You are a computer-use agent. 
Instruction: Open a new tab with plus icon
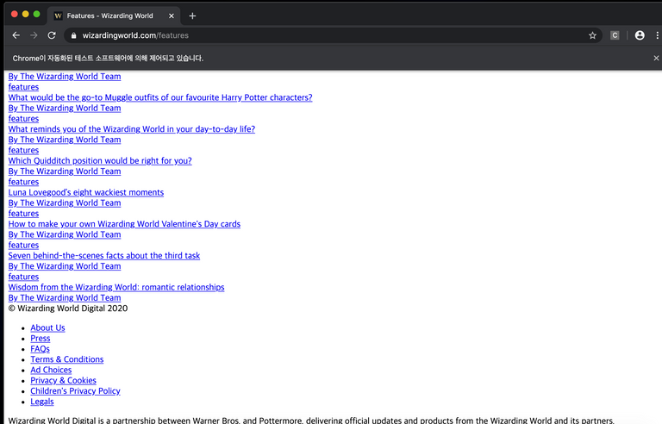(192, 16)
